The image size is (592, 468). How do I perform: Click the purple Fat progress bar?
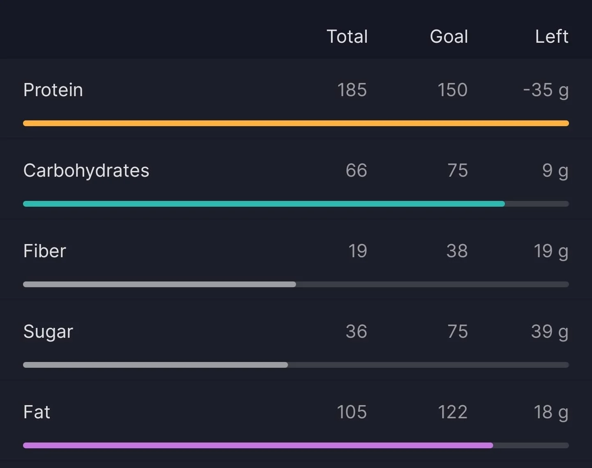pyautogui.click(x=296, y=445)
